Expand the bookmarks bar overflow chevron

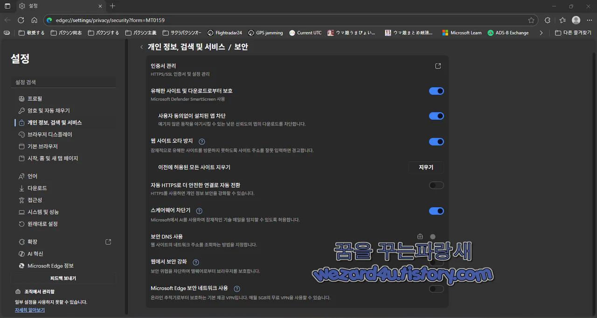tap(541, 33)
